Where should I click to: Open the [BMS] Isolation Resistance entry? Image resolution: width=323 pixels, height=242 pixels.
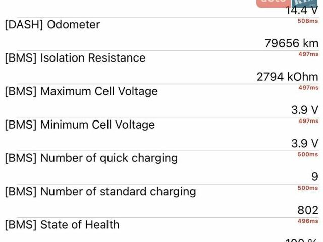(75, 58)
